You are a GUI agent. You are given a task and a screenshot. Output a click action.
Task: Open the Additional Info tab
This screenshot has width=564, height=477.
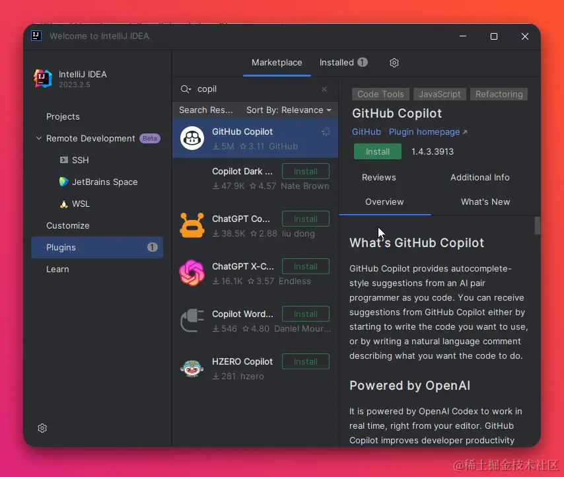point(480,177)
